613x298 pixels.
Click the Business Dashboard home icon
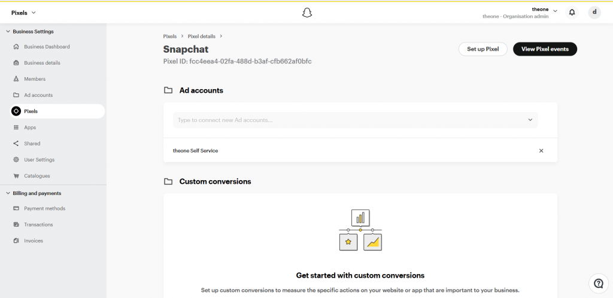(x=16, y=47)
